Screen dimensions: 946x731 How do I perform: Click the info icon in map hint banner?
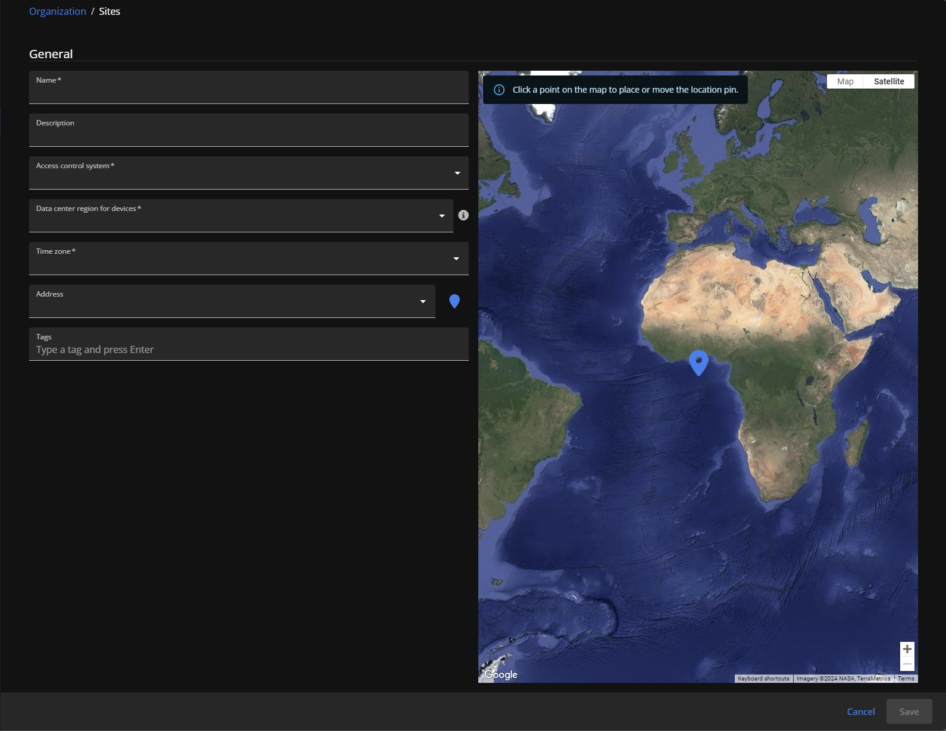(499, 90)
